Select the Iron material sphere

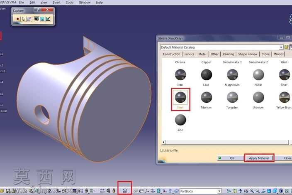pos(180,75)
